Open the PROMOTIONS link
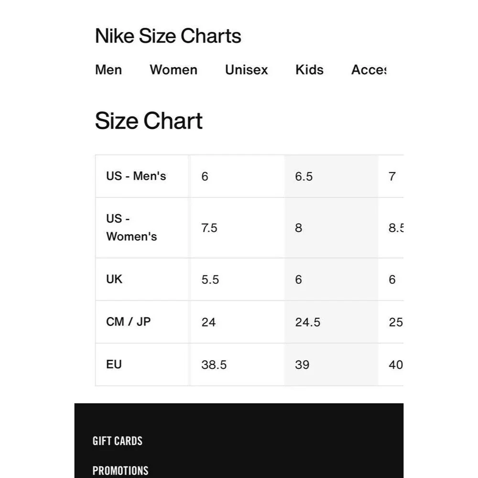The width and height of the screenshot is (478, 478). (120, 470)
